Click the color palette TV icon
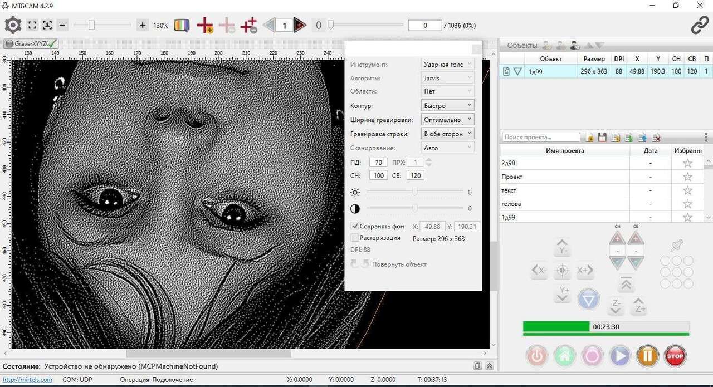This screenshot has width=713, height=387. 182,26
